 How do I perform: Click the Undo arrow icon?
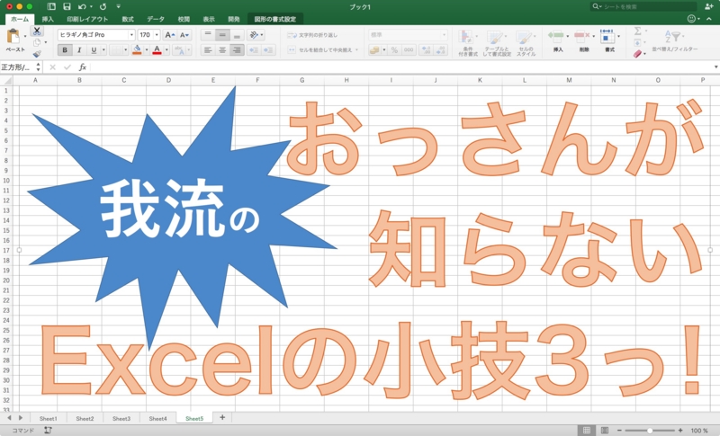click(x=82, y=6)
